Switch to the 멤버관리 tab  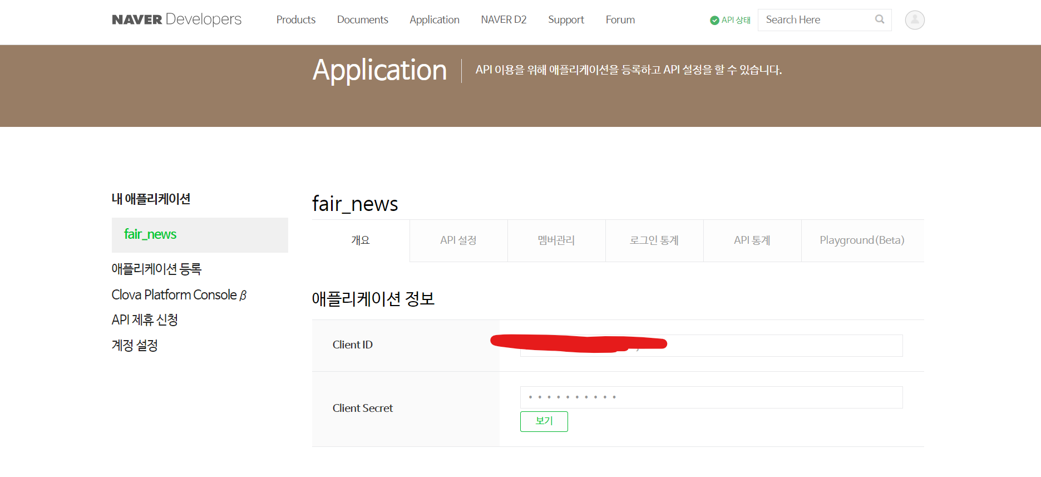tap(556, 240)
